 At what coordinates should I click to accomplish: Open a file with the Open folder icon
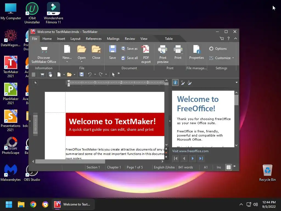(x=82, y=49)
